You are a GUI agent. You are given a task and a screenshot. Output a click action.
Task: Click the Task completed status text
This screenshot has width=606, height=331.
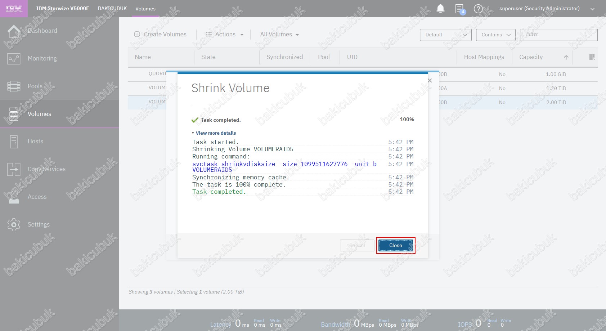pos(221,120)
